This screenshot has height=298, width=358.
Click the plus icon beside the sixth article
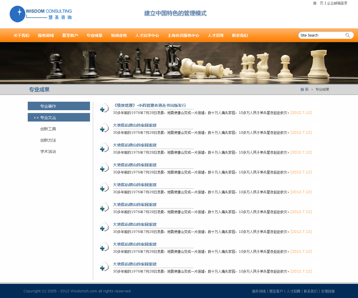[x=104, y=207]
